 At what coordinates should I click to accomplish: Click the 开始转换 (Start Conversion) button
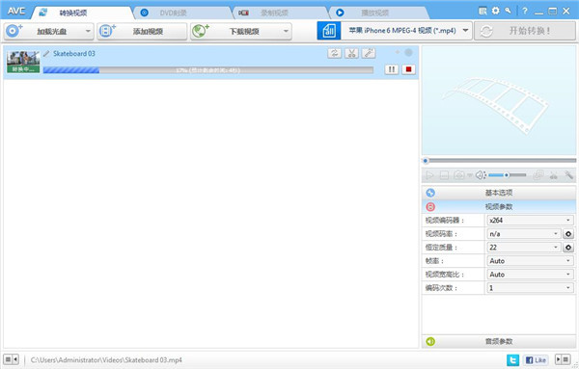pyautogui.click(x=525, y=31)
